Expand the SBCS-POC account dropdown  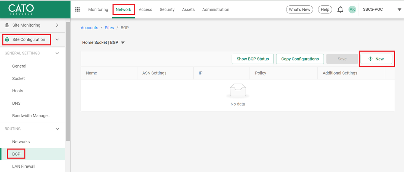click(x=399, y=10)
